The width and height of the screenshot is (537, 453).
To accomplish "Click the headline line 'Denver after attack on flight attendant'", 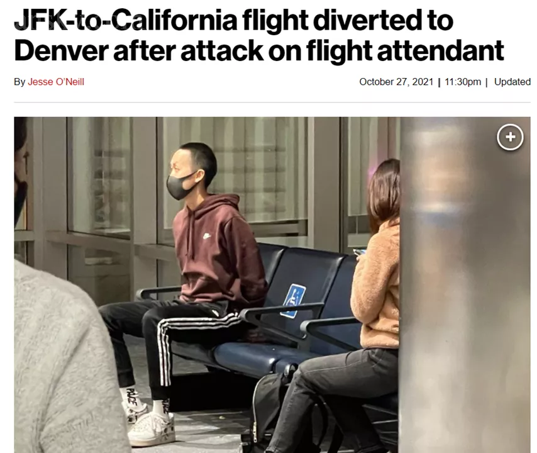I will 259,51.
